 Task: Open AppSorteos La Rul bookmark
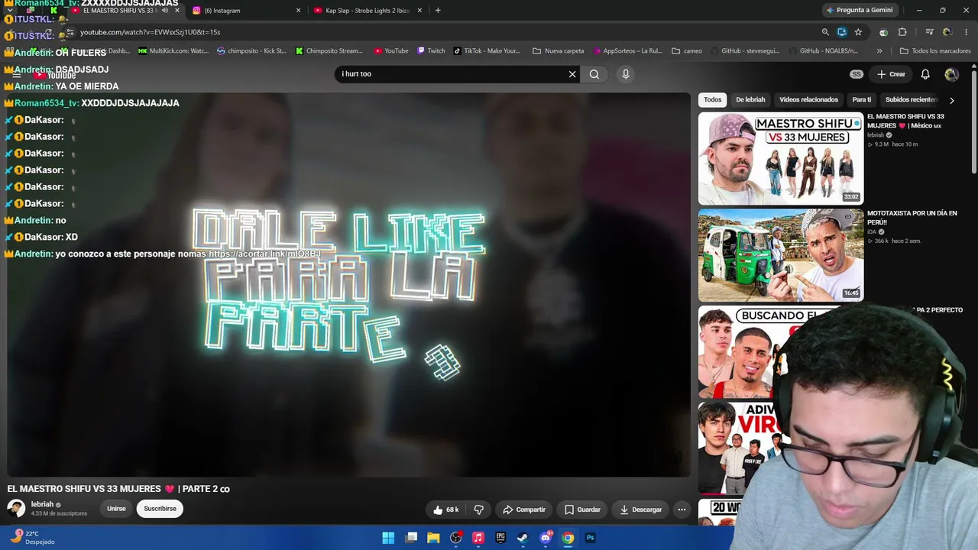[627, 51]
